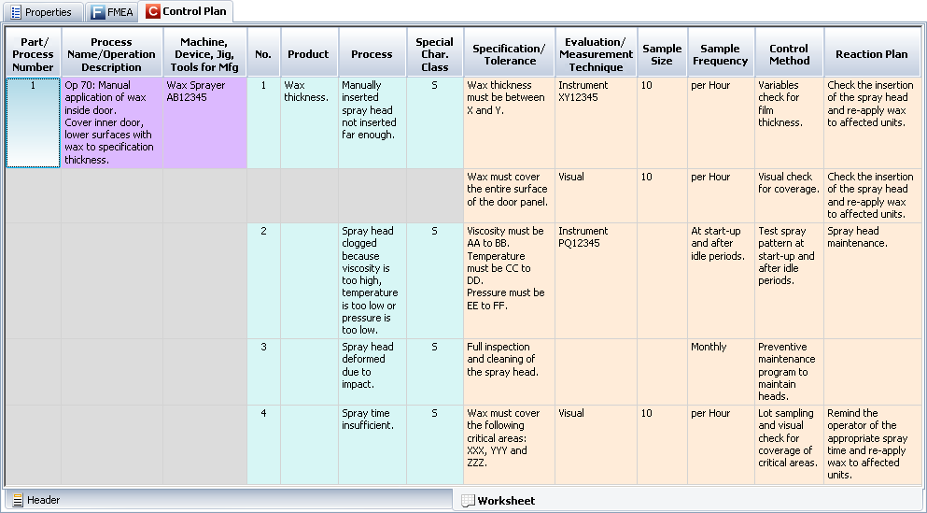Click the FMEA tab icon

click(98, 12)
